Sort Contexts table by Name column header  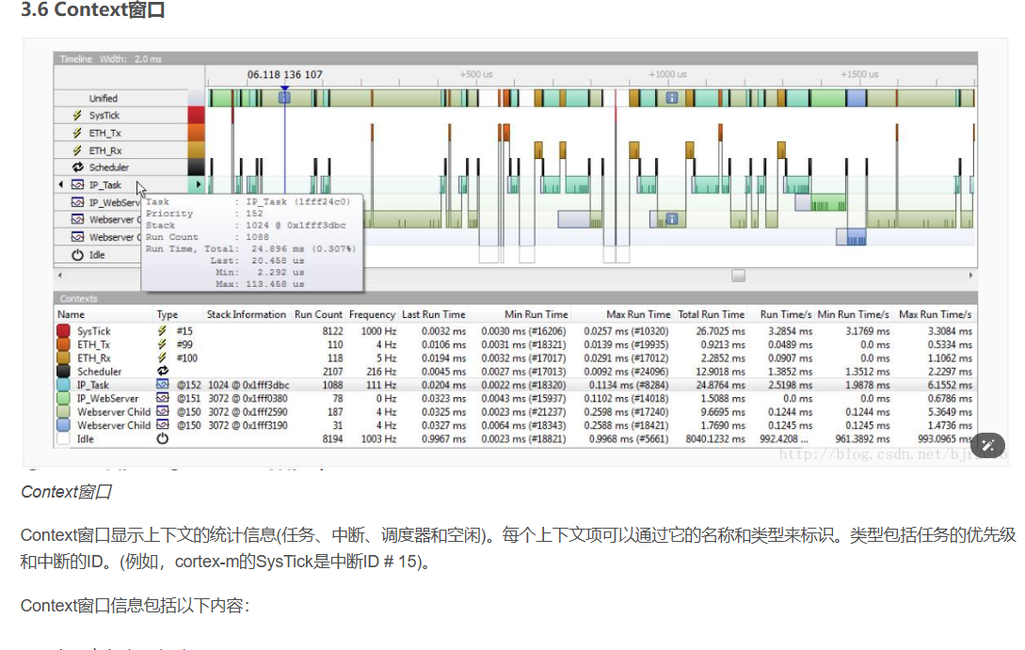pos(71,315)
